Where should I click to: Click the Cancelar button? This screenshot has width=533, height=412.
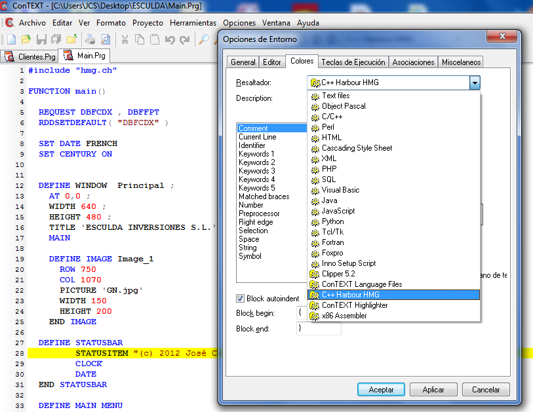(x=486, y=390)
